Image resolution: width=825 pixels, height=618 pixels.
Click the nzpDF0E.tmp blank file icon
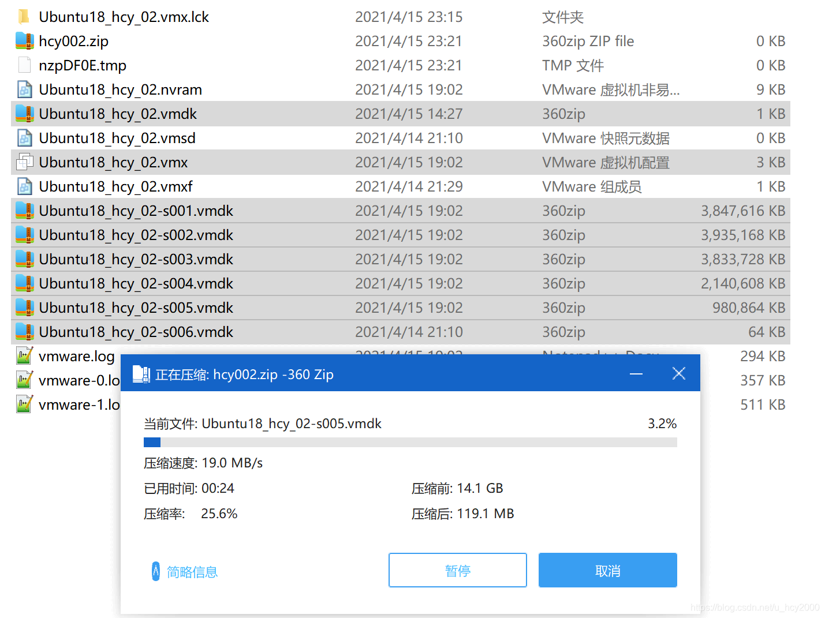pos(24,65)
